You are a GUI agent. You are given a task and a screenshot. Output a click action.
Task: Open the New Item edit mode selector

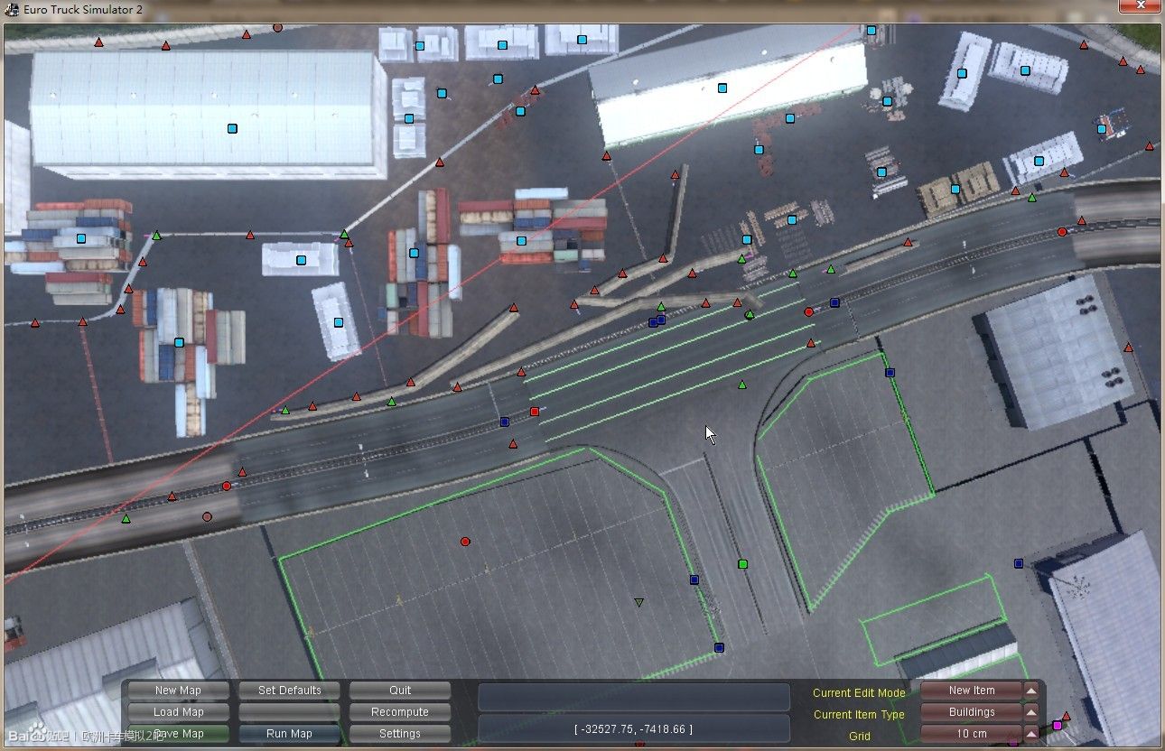tap(972, 691)
